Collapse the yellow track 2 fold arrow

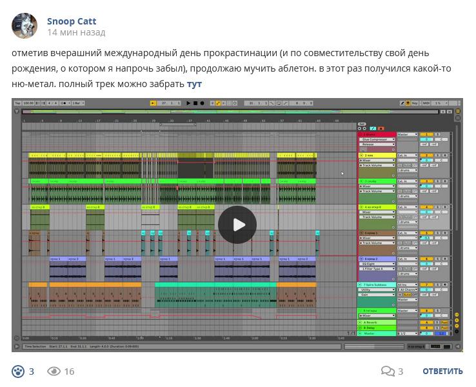coord(361,155)
